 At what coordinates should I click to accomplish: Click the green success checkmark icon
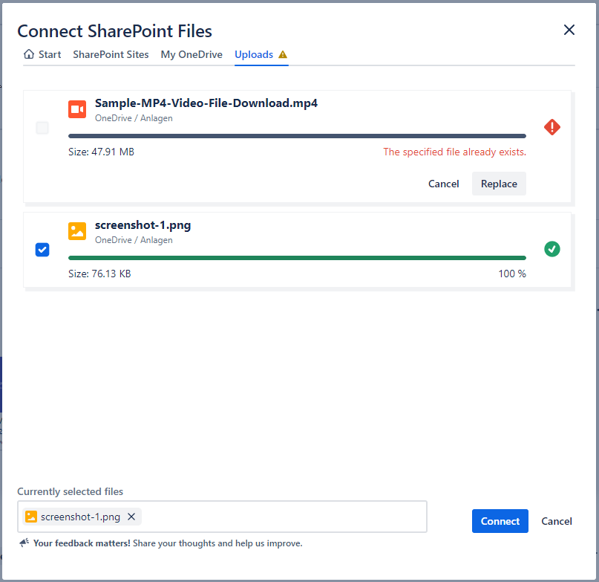(x=551, y=249)
